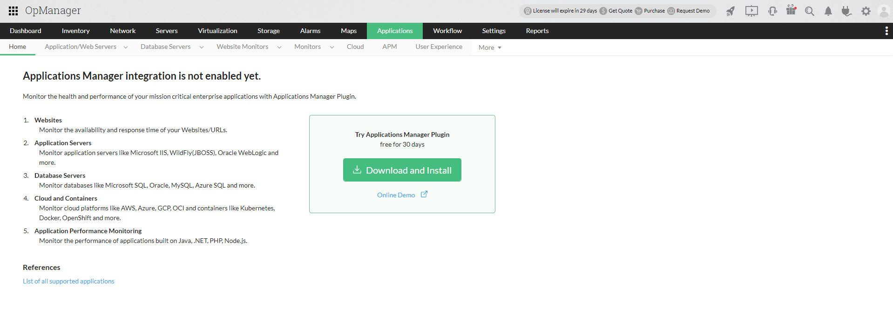This screenshot has height=330, width=893.
Task: Click the Online Demo external link icon
Action: (424, 195)
